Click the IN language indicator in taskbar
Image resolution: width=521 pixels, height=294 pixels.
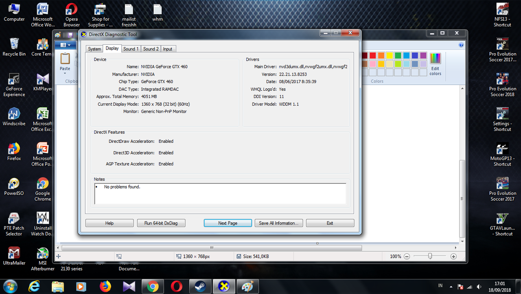[440, 286]
